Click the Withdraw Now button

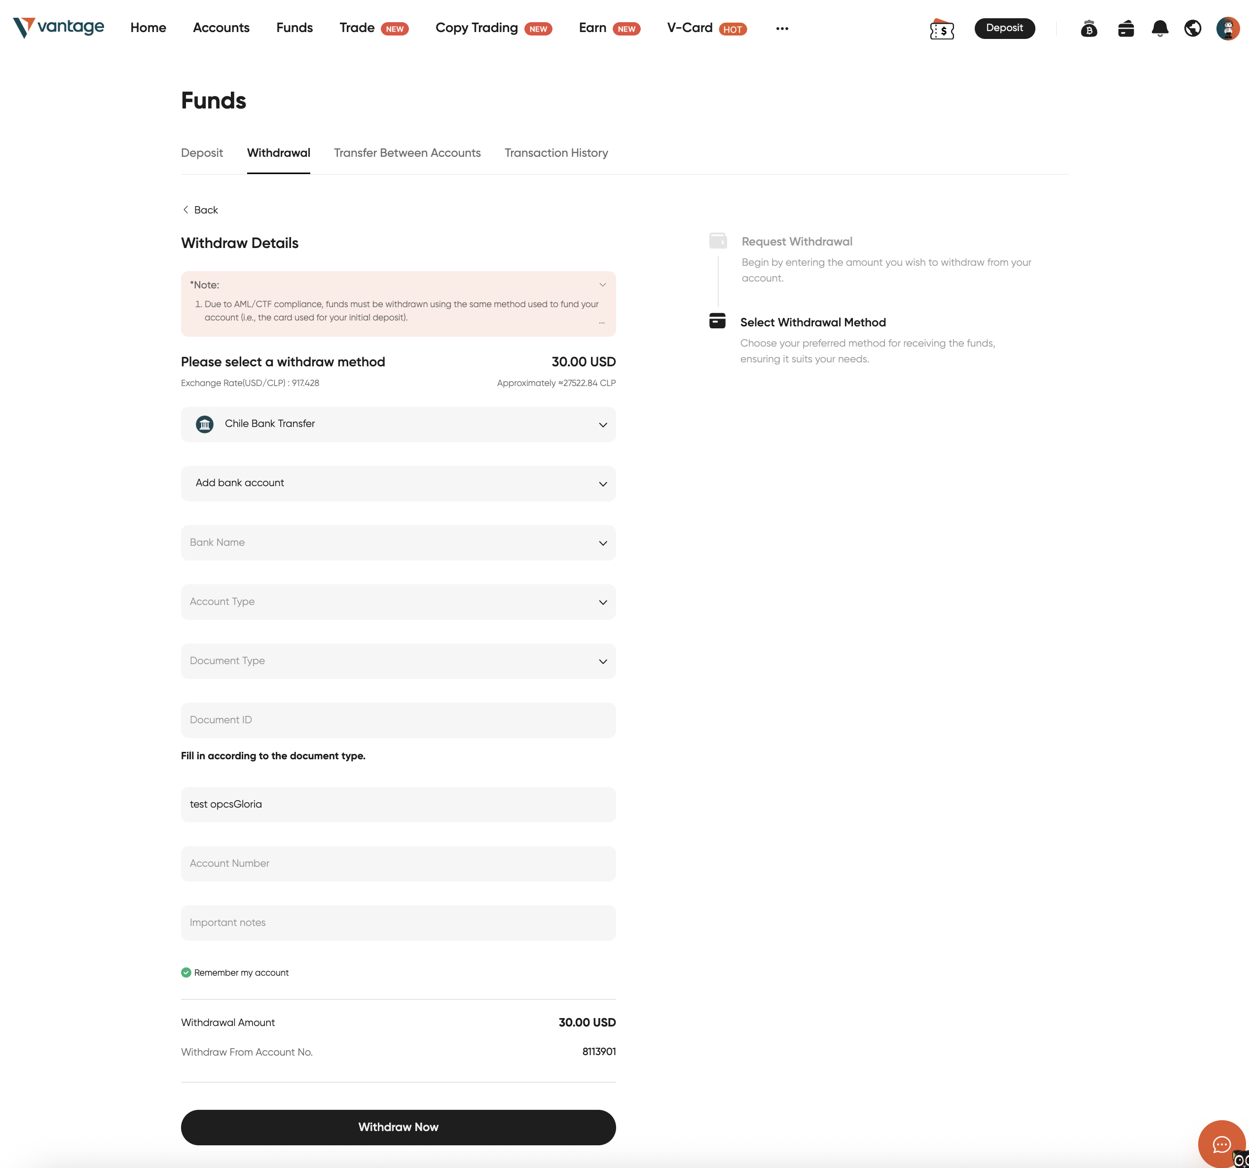[398, 1127]
